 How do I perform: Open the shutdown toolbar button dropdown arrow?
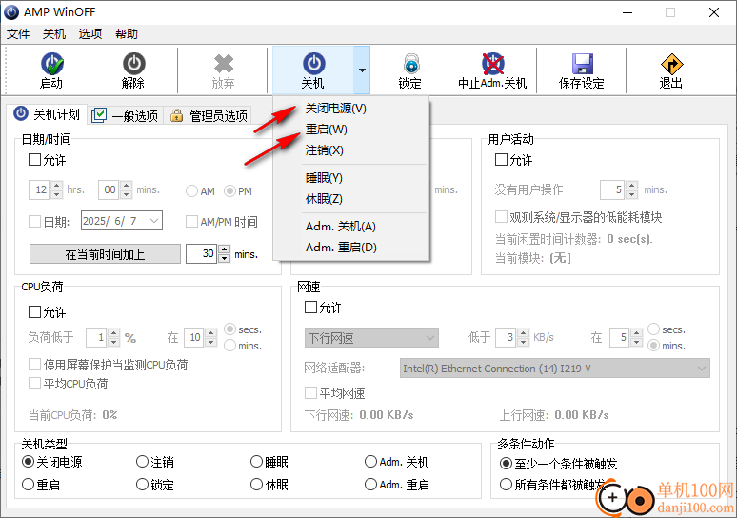point(362,70)
